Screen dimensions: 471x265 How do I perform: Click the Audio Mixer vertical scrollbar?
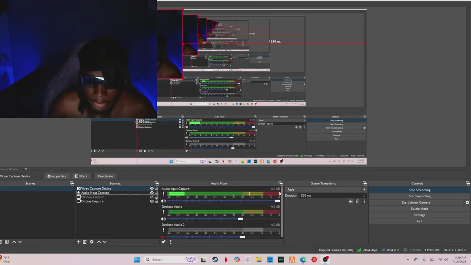[x=282, y=212]
